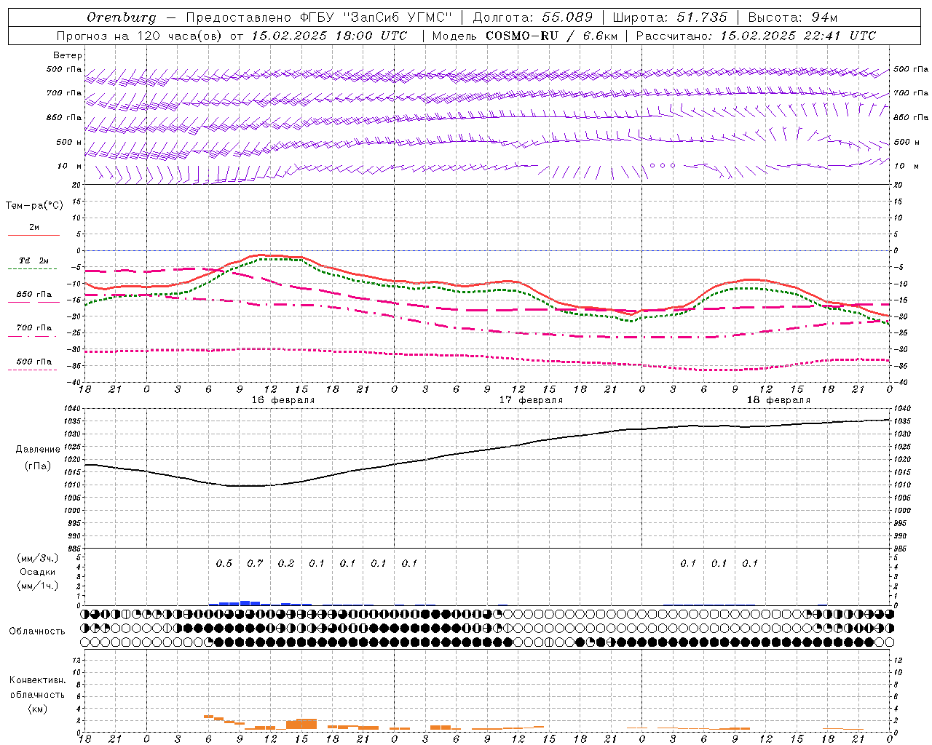The height and width of the screenshot is (745, 932).
Task: Select the Широта: 51.735 header field
Action: [x=670, y=17]
